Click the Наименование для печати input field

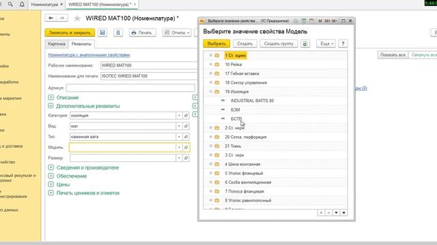(149, 76)
